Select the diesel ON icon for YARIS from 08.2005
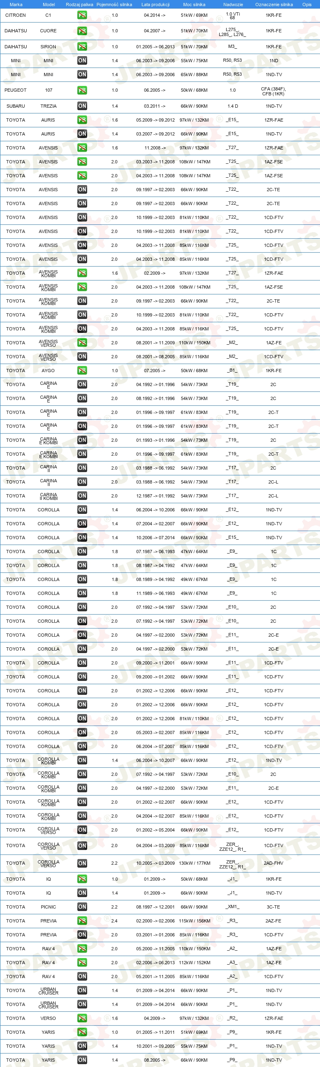This screenshot has height=1067, width=320. [82, 1060]
